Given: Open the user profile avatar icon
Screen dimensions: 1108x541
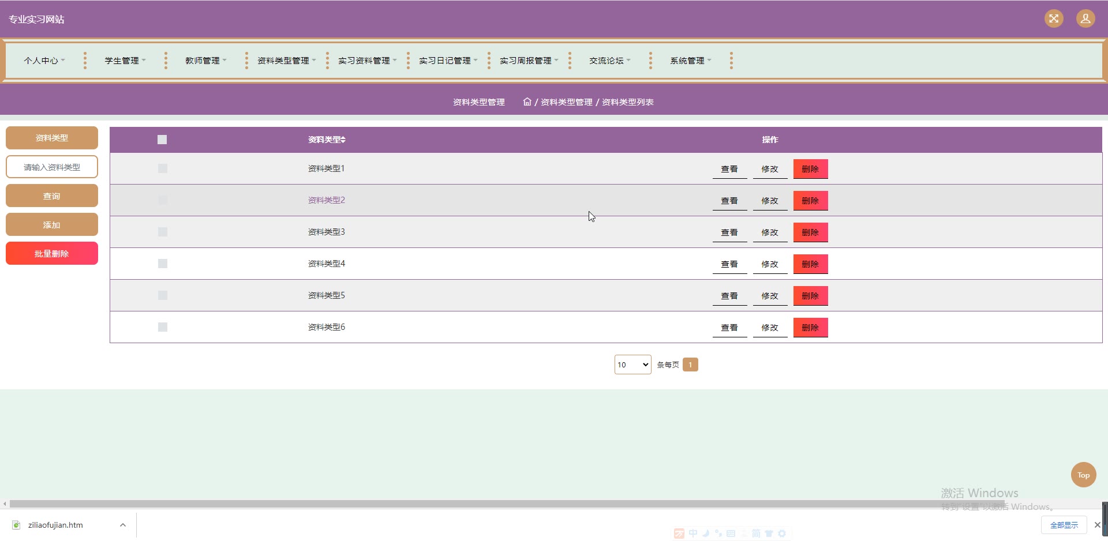Looking at the screenshot, I should [1085, 18].
